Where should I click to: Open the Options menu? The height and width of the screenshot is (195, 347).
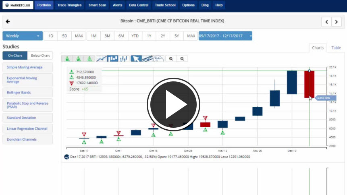coord(188,5)
